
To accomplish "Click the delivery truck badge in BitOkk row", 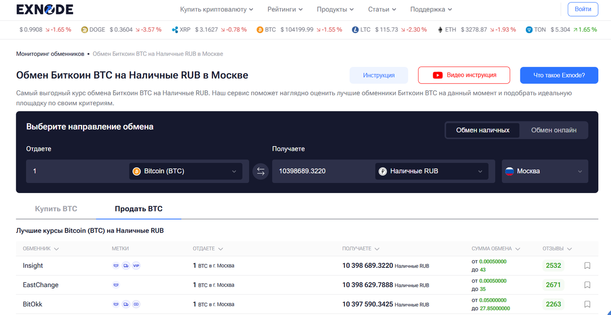I will (x=126, y=304).
